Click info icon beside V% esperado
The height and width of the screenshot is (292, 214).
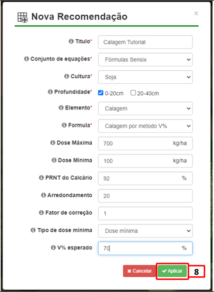tap(53, 248)
